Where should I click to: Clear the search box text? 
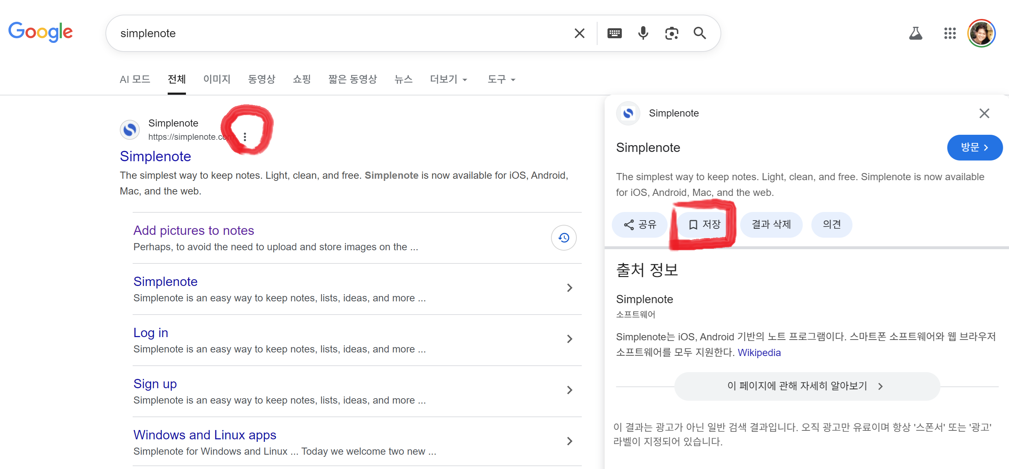pyautogui.click(x=579, y=33)
